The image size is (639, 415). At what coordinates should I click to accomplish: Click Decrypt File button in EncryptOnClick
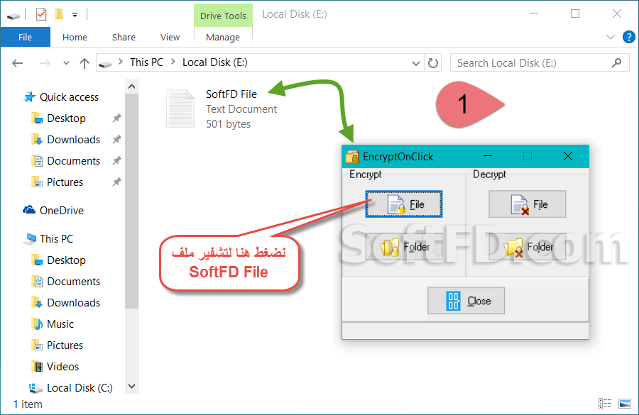(528, 204)
